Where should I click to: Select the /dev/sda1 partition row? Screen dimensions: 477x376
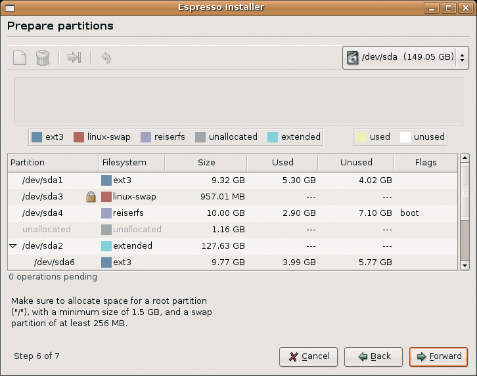(x=233, y=180)
